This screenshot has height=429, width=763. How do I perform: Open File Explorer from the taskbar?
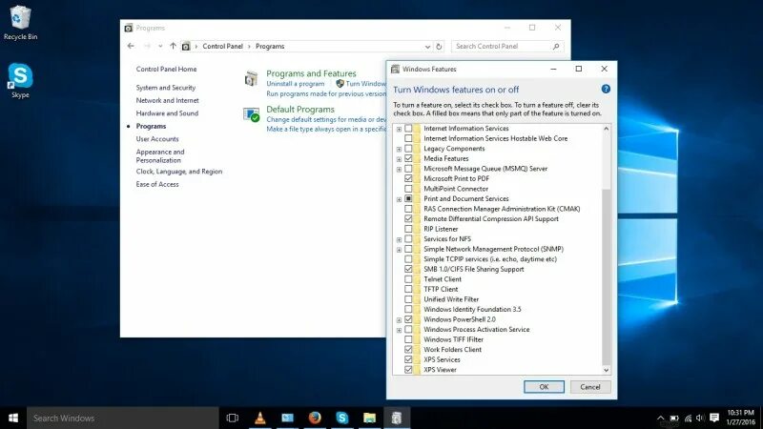[369, 418]
